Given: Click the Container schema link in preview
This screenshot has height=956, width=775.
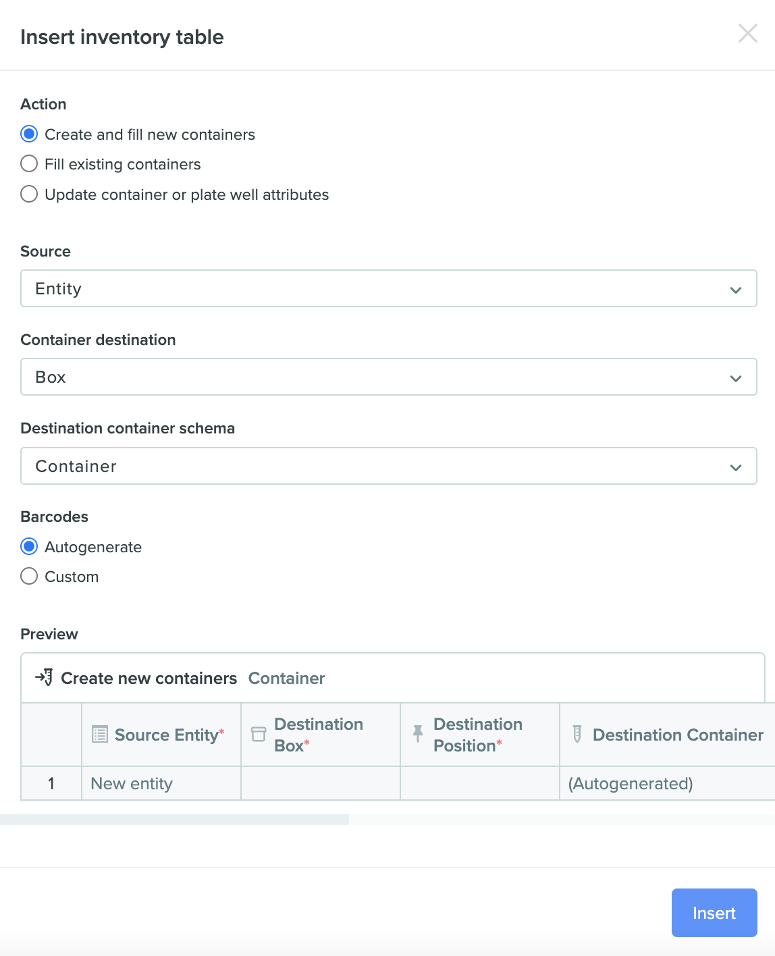Looking at the screenshot, I should 287,678.
